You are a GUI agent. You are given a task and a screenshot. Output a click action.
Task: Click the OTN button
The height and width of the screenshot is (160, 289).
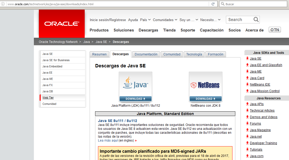coord(275,30)
